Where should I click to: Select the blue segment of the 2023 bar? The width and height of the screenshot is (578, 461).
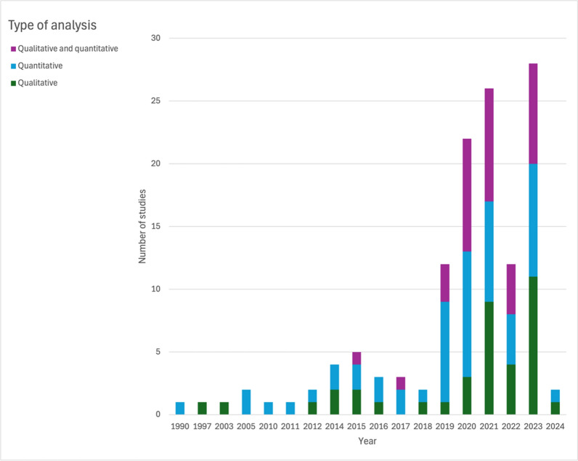point(533,220)
